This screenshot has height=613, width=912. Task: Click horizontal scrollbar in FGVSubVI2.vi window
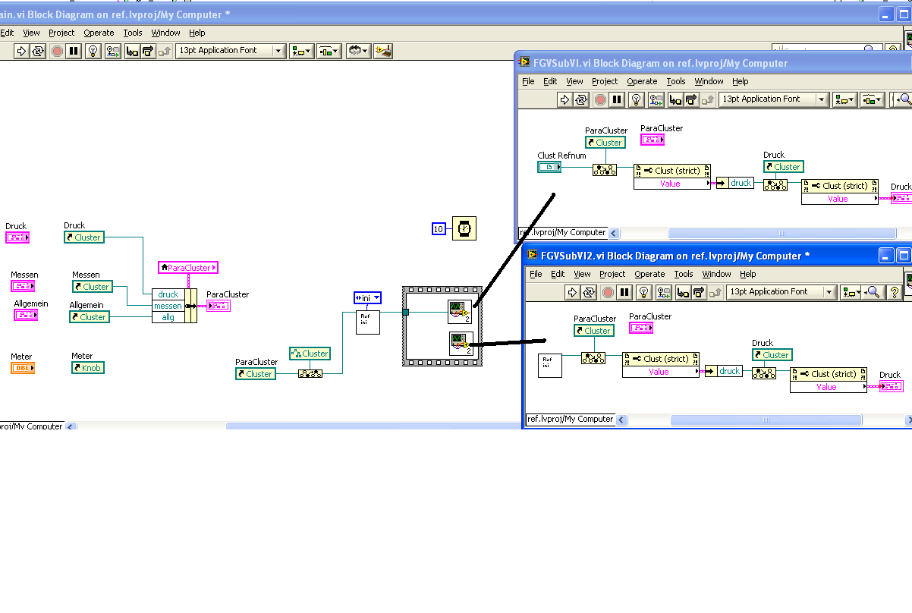coord(766,420)
